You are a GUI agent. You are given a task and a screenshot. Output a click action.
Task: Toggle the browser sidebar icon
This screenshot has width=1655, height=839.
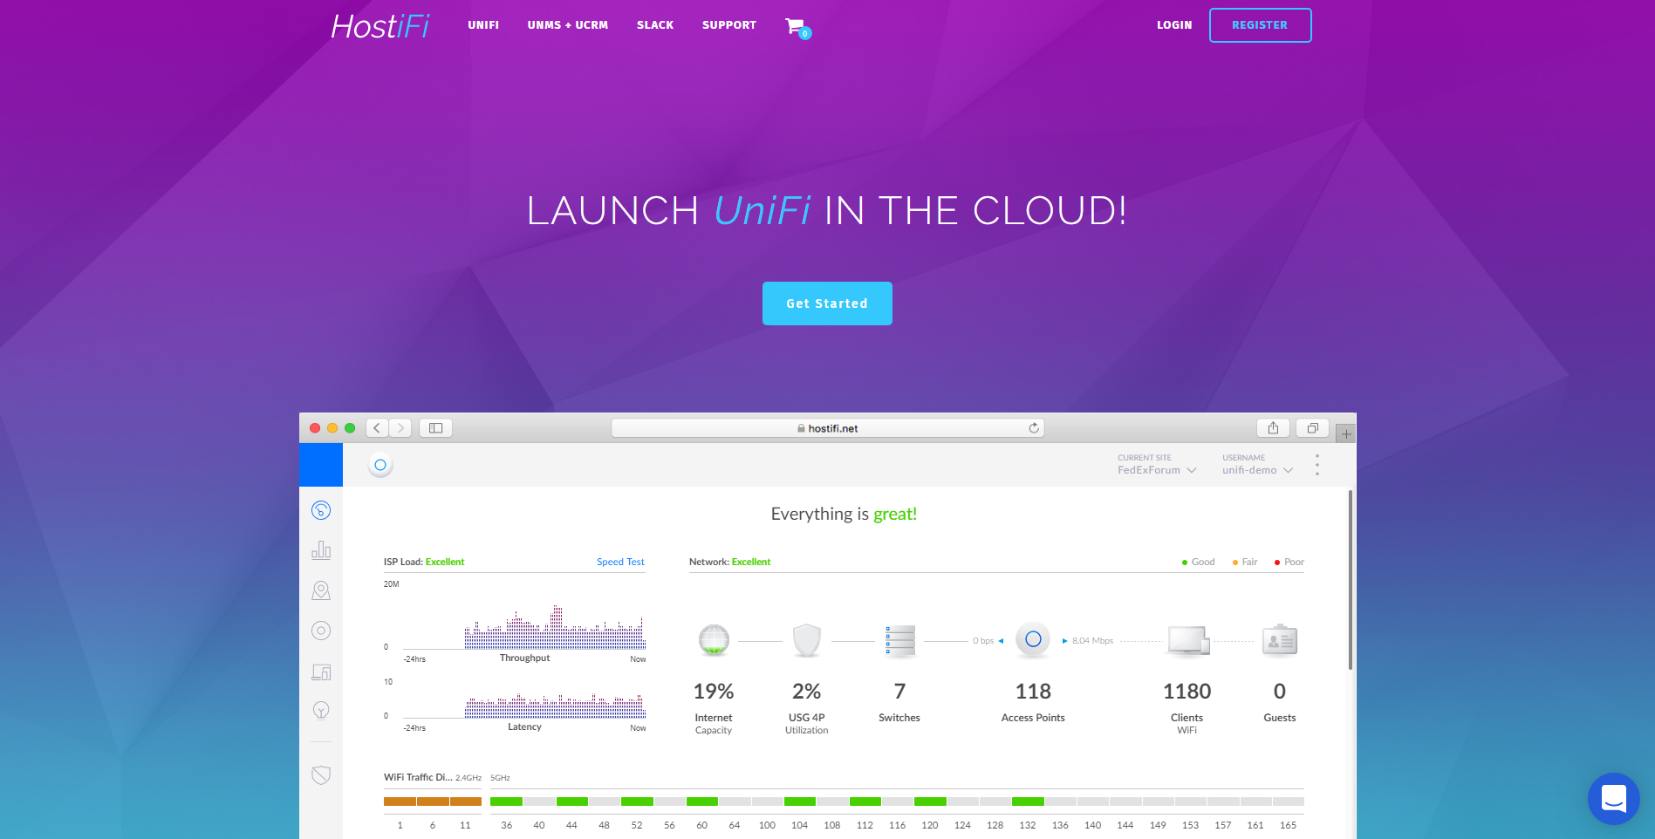click(x=435, y=428)
